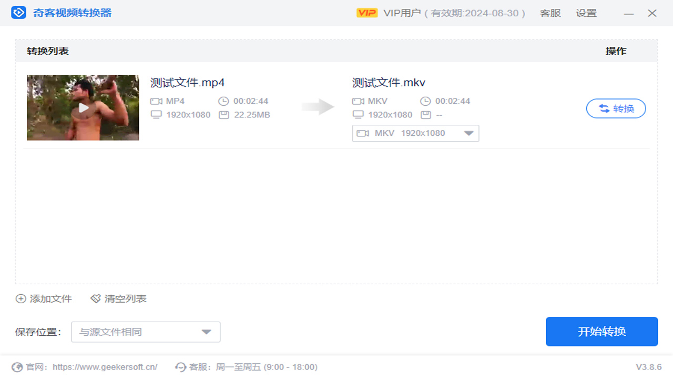Click the 奇客视频转换器 app logo icon
The image size is (673, 379).
pos(19,13)
